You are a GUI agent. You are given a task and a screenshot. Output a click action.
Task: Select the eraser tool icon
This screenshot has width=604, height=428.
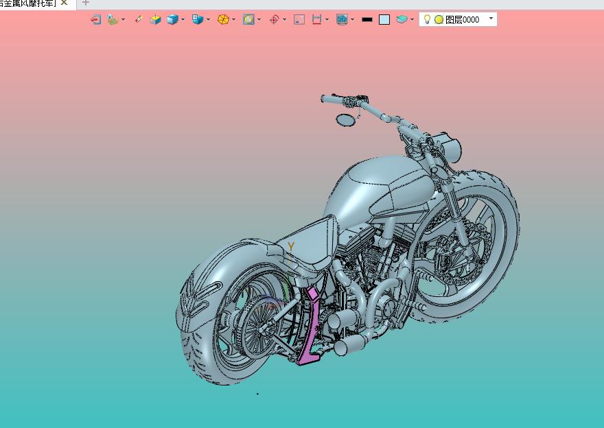[x=139, y=19]
